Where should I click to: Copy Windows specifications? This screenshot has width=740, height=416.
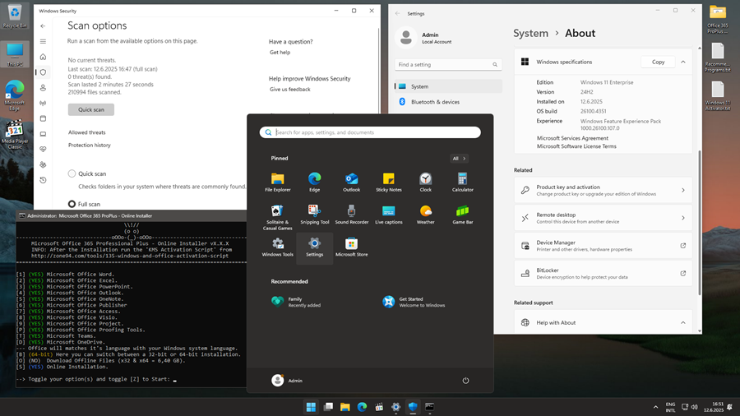(x=658, y=62)
